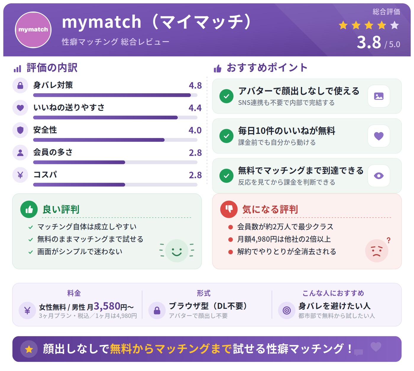The image size is (414, 371).
Task: Click the green check beside 無料でマッチングまで到達できる
Action: pyautogui.click(x=227, y=176)
